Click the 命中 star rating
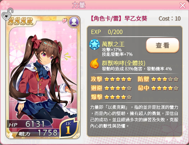The image size is (189, 145). coord(158,88)
